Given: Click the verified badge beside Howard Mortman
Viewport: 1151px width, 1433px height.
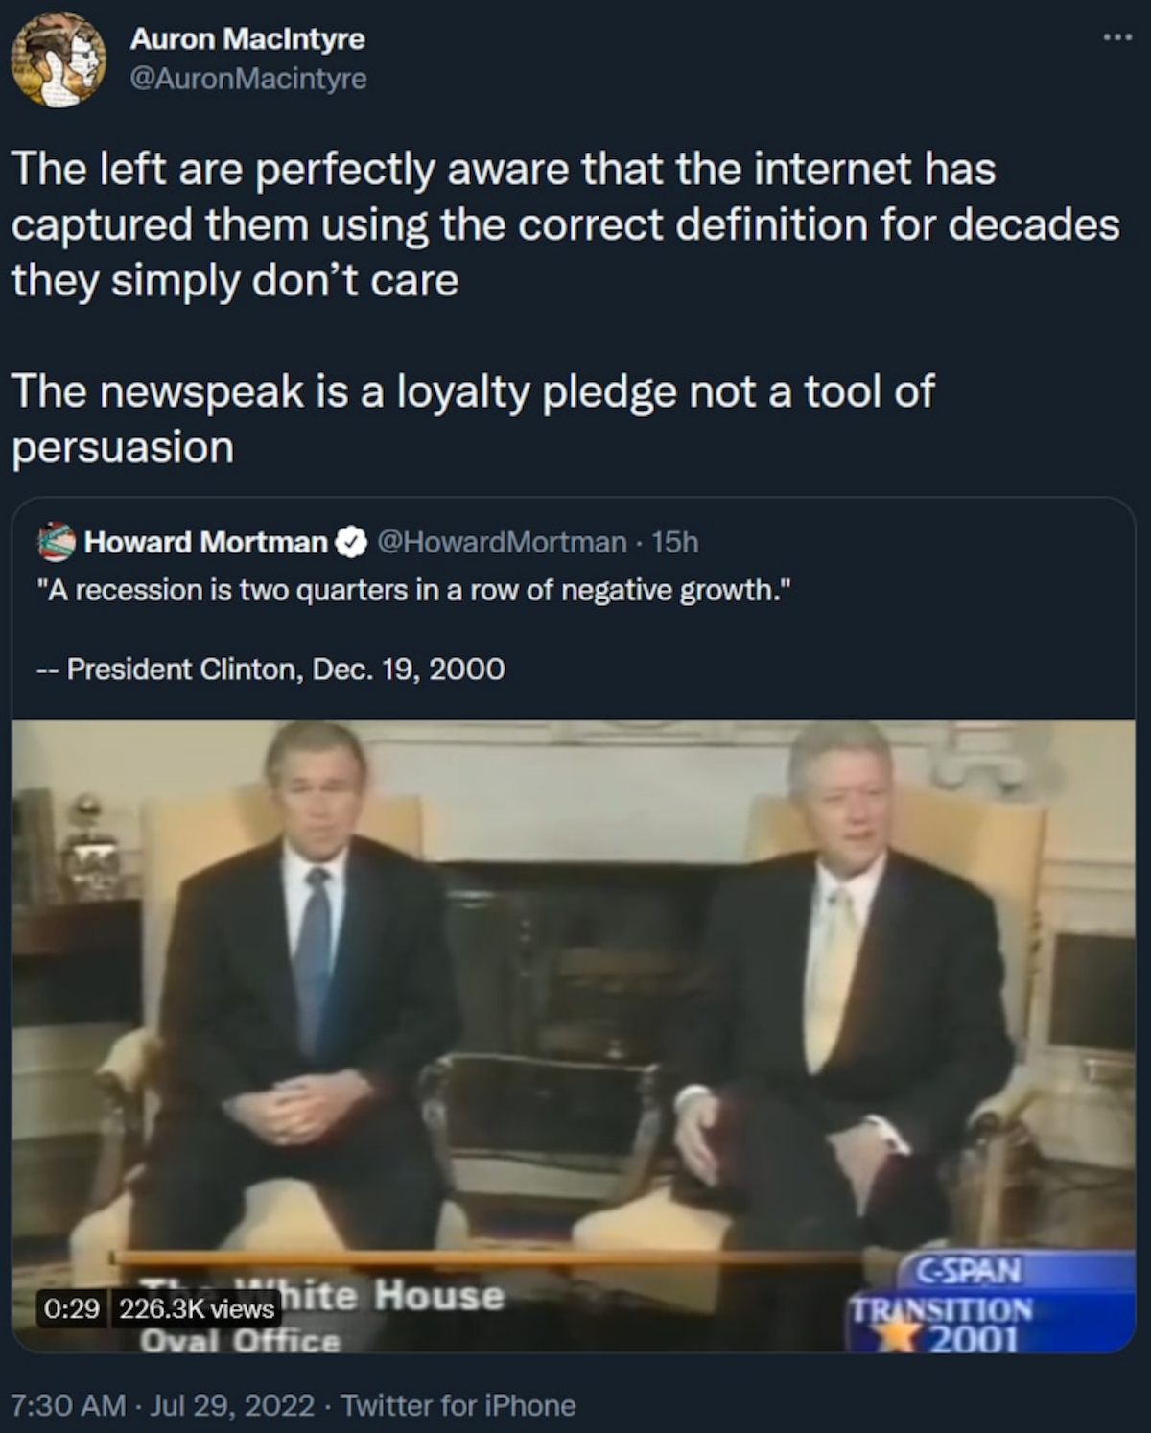Looking at the screenshot, I should [351, 543].
